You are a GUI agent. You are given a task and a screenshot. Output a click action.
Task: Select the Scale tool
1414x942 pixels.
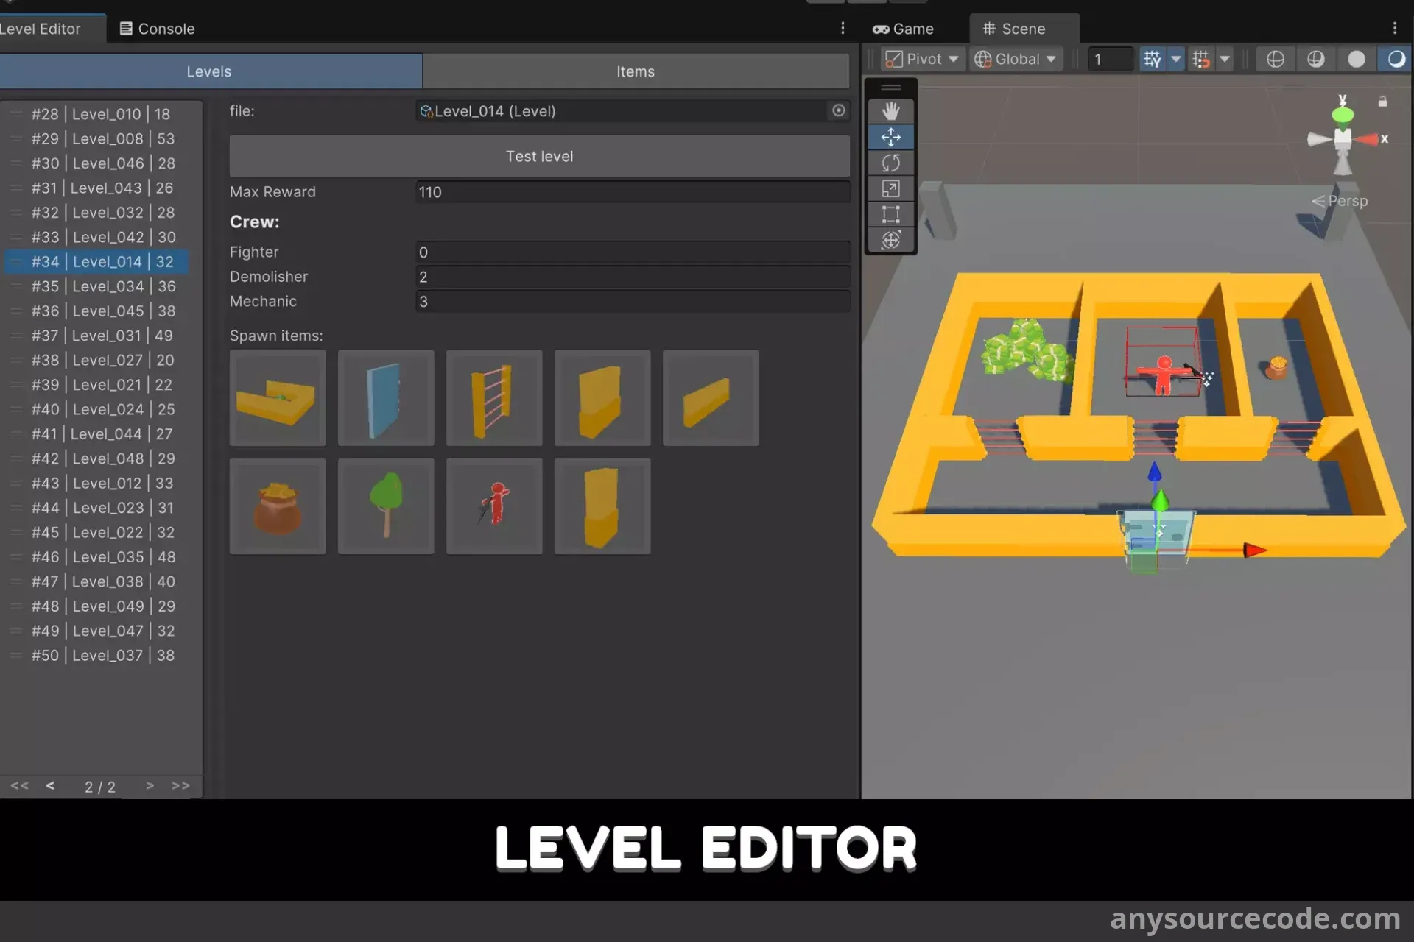890,189
